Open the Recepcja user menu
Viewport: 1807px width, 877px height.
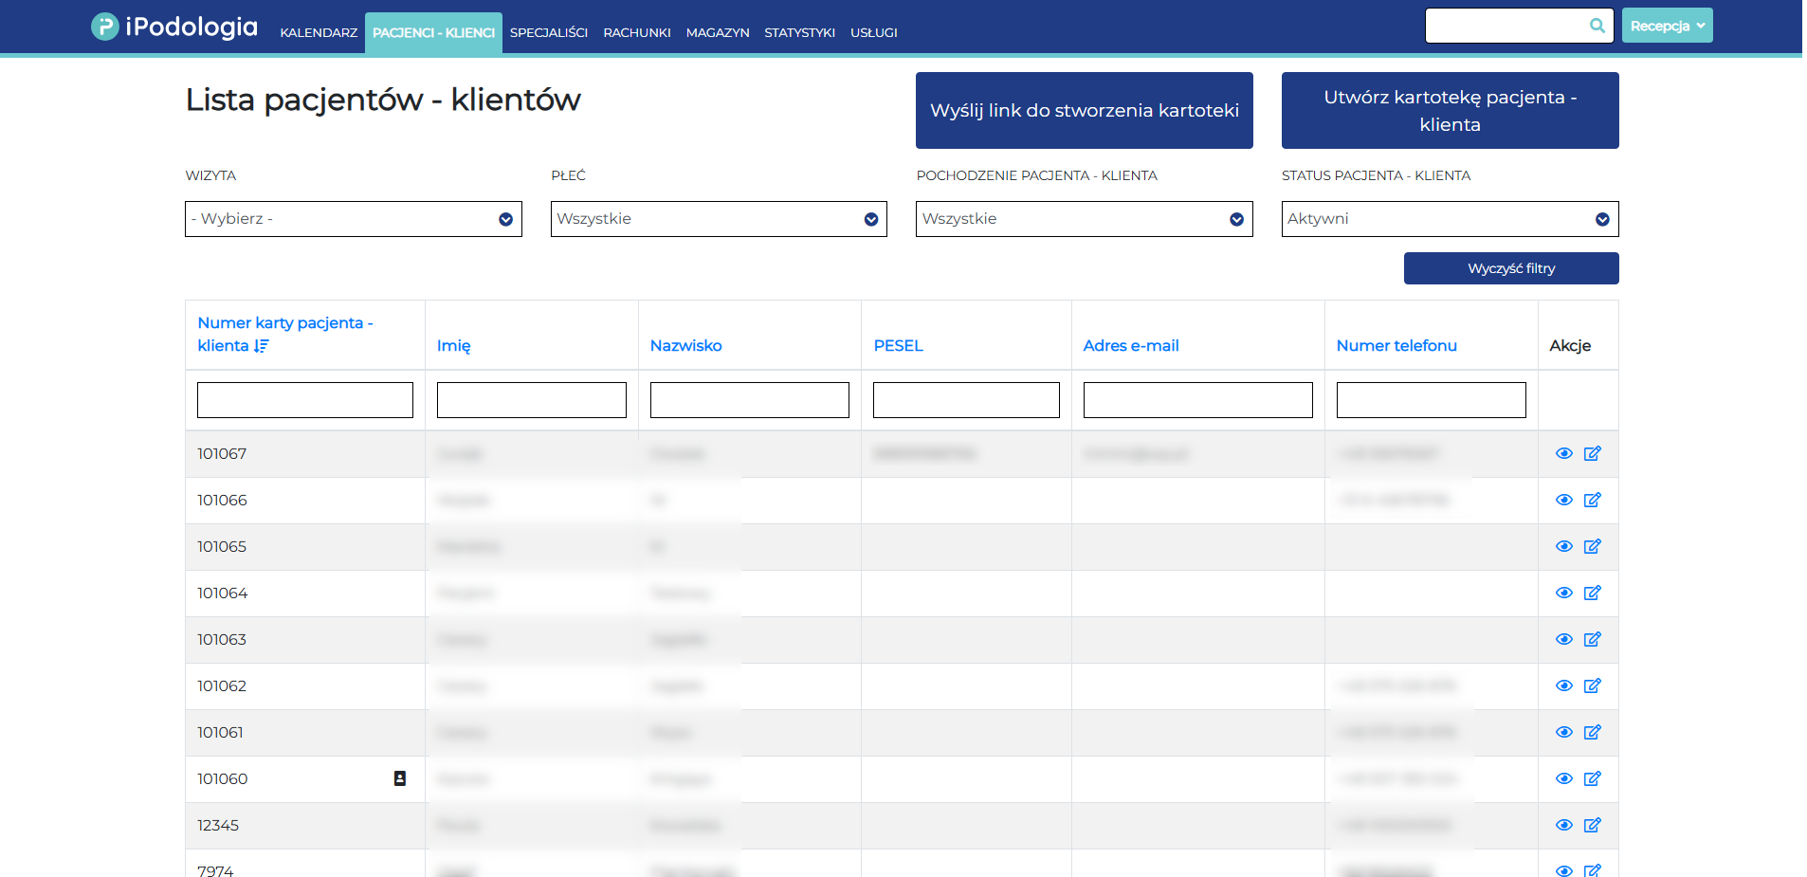1667,26
